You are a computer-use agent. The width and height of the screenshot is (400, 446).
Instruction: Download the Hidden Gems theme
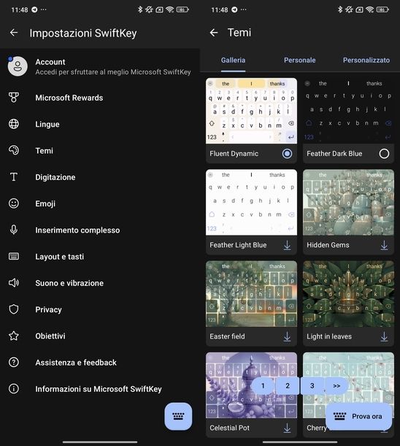click(384, 245)
